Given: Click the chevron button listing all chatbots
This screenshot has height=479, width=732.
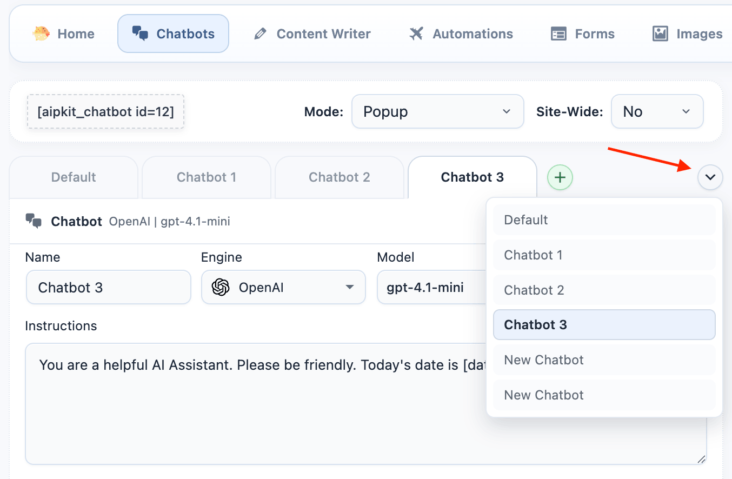Looking at the screenshot, I should (710, 177).
